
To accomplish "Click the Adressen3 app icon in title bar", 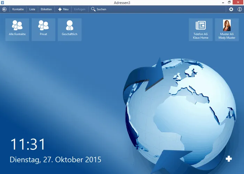I will click(2, 2).
